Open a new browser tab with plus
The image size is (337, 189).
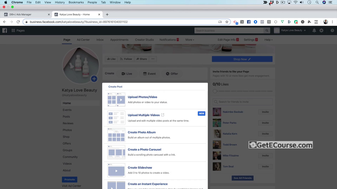pos(107,14)
